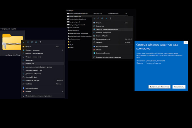Select Извлечь все... in the zip menu

pyautogui.click(x=43, y=64)
